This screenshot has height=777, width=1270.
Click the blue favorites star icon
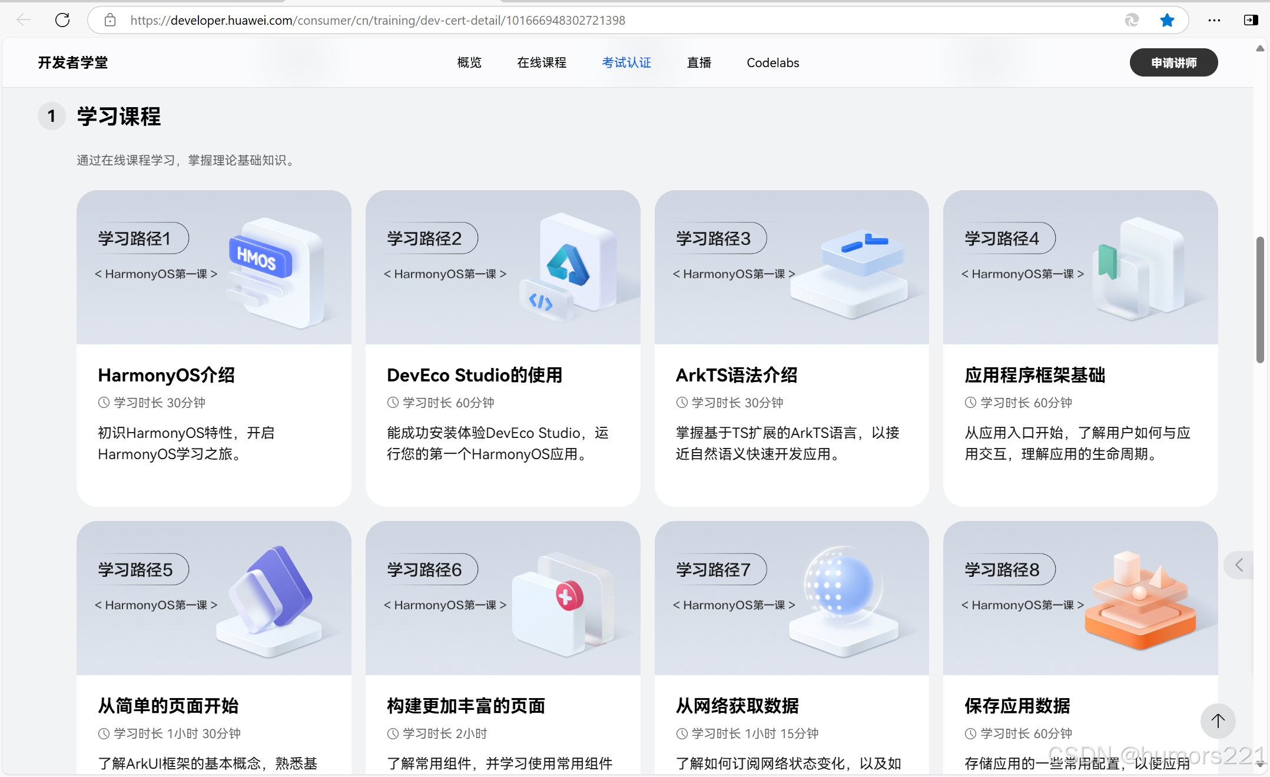click(1166, 20)
